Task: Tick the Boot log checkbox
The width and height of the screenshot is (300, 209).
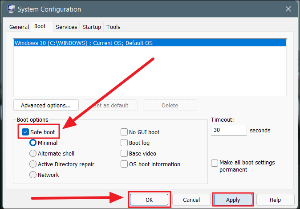Action: click(124, 143)
